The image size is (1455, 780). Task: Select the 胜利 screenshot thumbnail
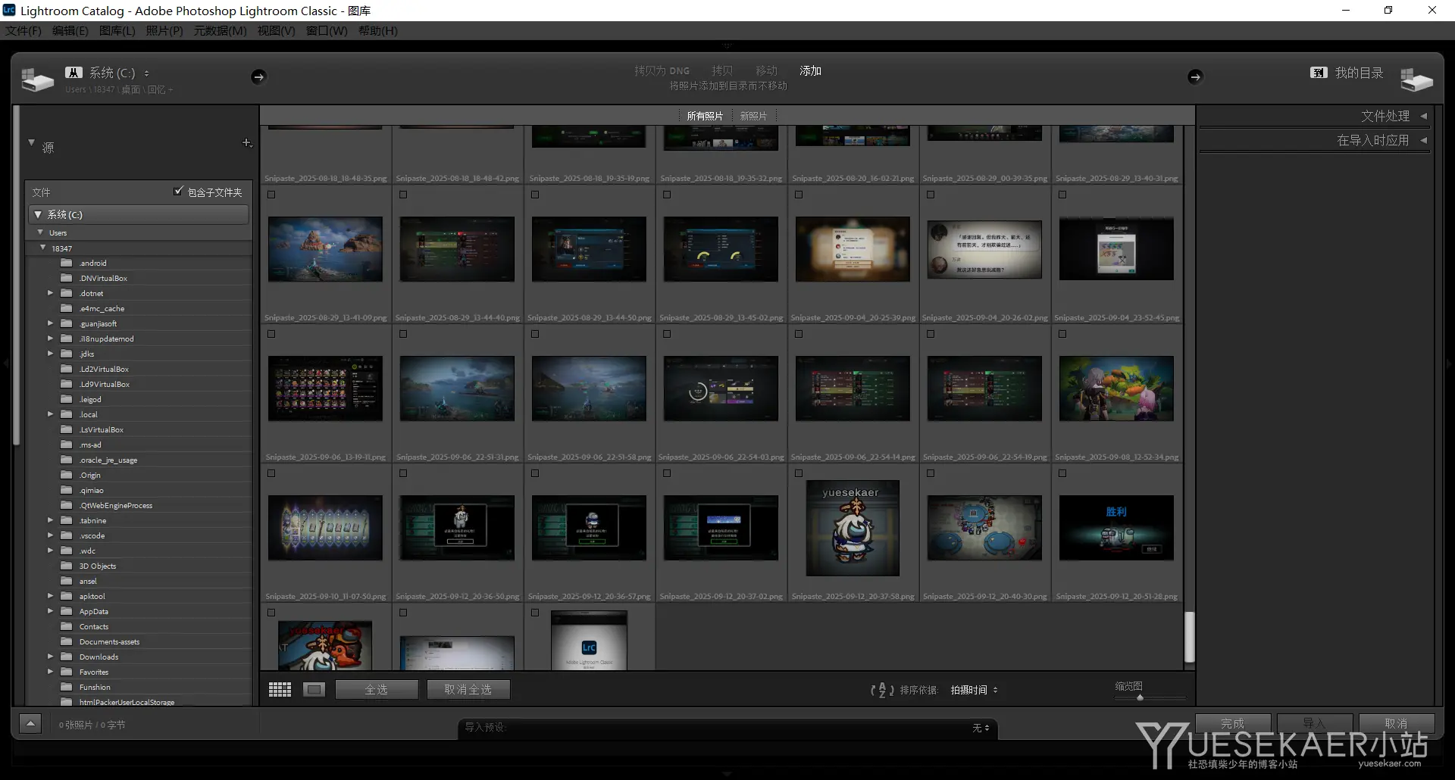coord(1117,528)
